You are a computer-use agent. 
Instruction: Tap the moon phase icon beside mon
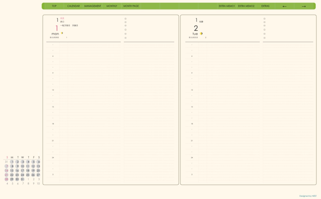coord(62,33)
